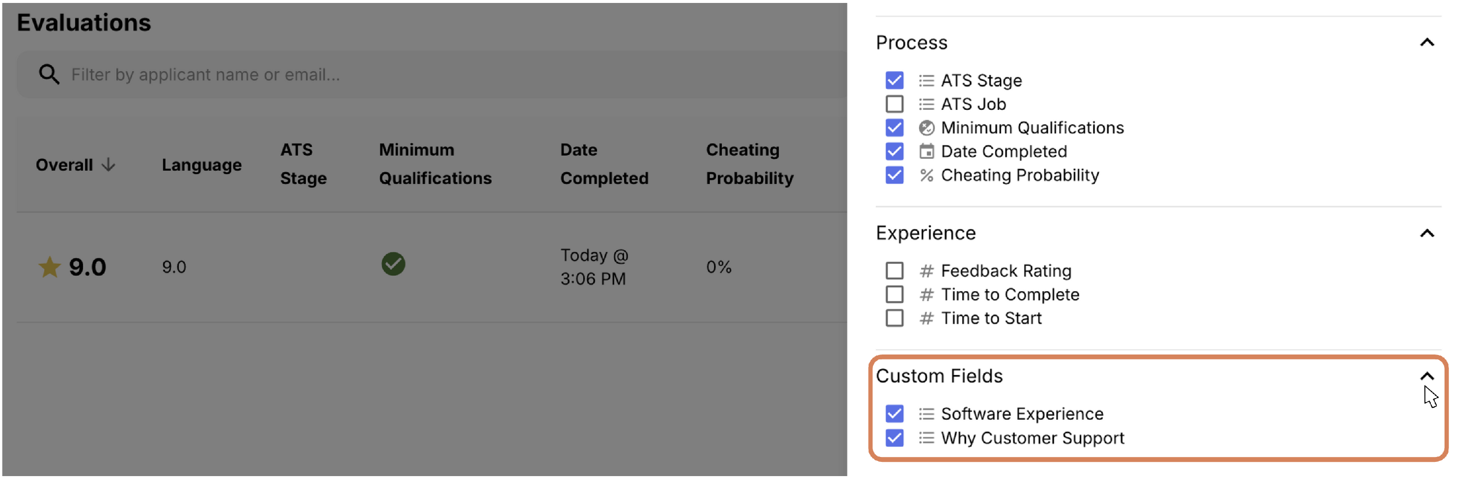
Task: Click the Overall sort arrow icon
Action: 109,165
